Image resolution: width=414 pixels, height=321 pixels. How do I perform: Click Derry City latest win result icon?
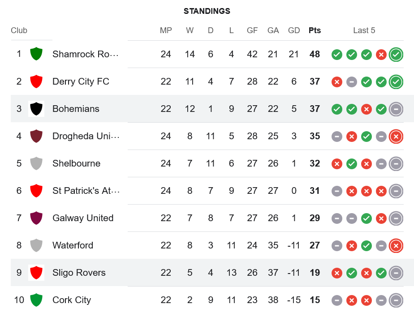click(396, 82)
